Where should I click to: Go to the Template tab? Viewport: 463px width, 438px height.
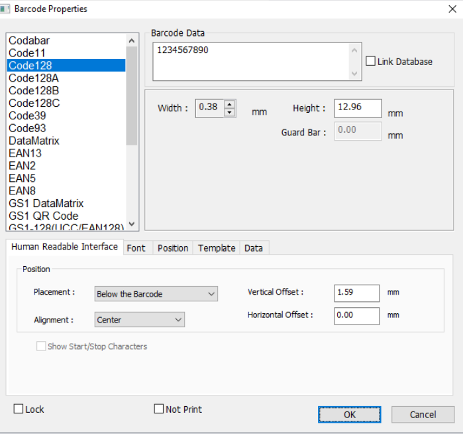[217, 248]
